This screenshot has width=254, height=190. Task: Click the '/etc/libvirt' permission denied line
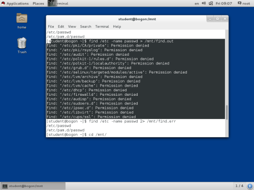point(90,112)
